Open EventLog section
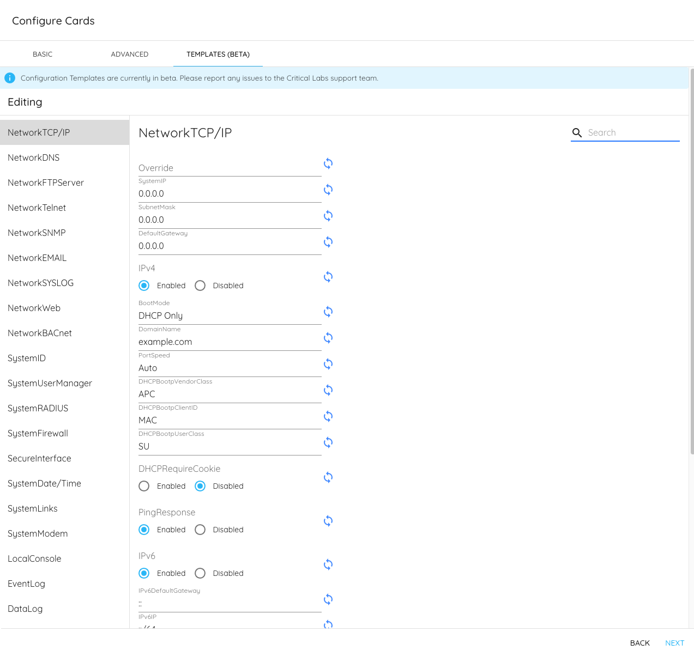 [x=64, y=584]
